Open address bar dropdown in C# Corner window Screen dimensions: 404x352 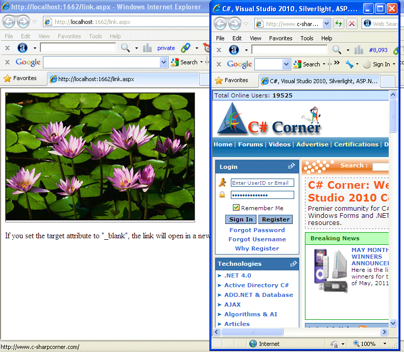(x=326, y=23)
